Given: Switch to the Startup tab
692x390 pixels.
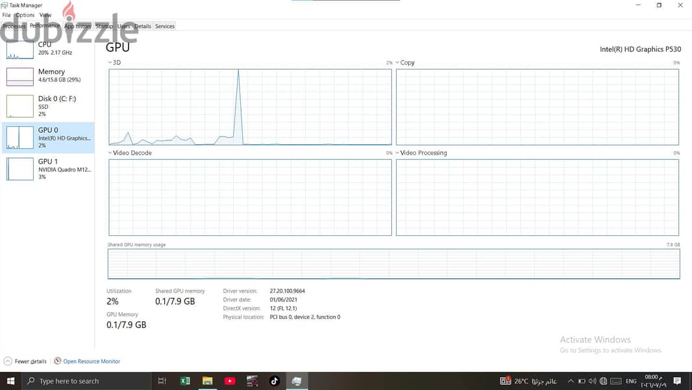Looking at the screenshot, I should pos(104,27).
